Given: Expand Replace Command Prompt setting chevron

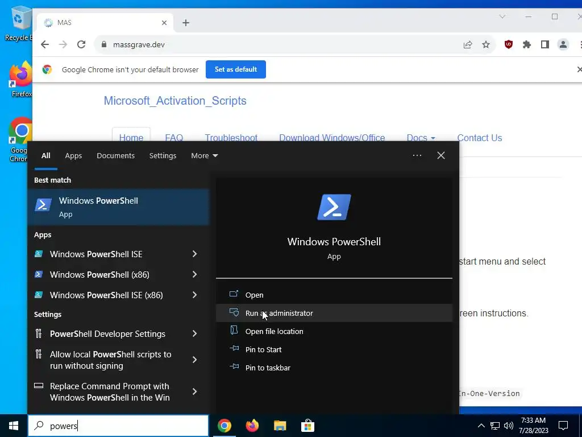Looking at the screenshot, I should (x=195, y=391).
